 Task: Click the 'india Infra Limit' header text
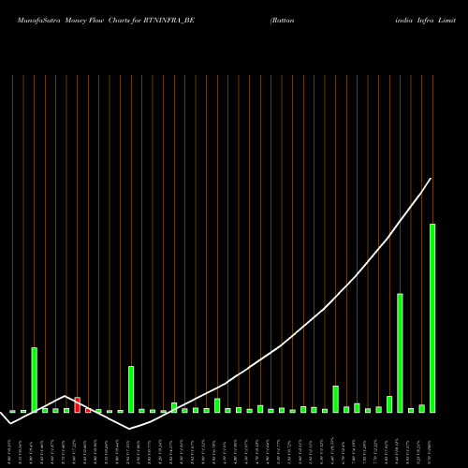click(426, 21)
